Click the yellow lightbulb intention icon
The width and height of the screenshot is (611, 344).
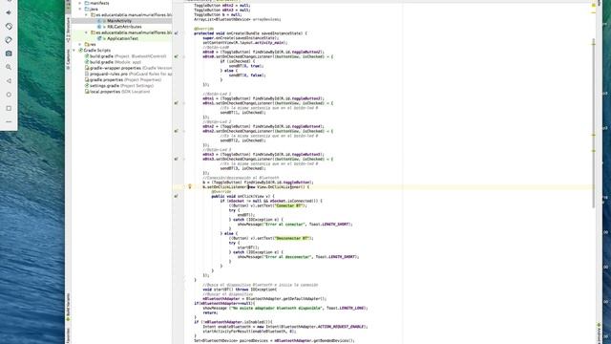[190, 187]
